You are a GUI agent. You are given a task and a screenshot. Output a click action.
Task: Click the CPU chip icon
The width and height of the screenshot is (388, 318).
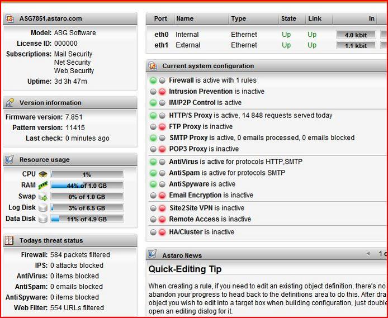[43, 174]
